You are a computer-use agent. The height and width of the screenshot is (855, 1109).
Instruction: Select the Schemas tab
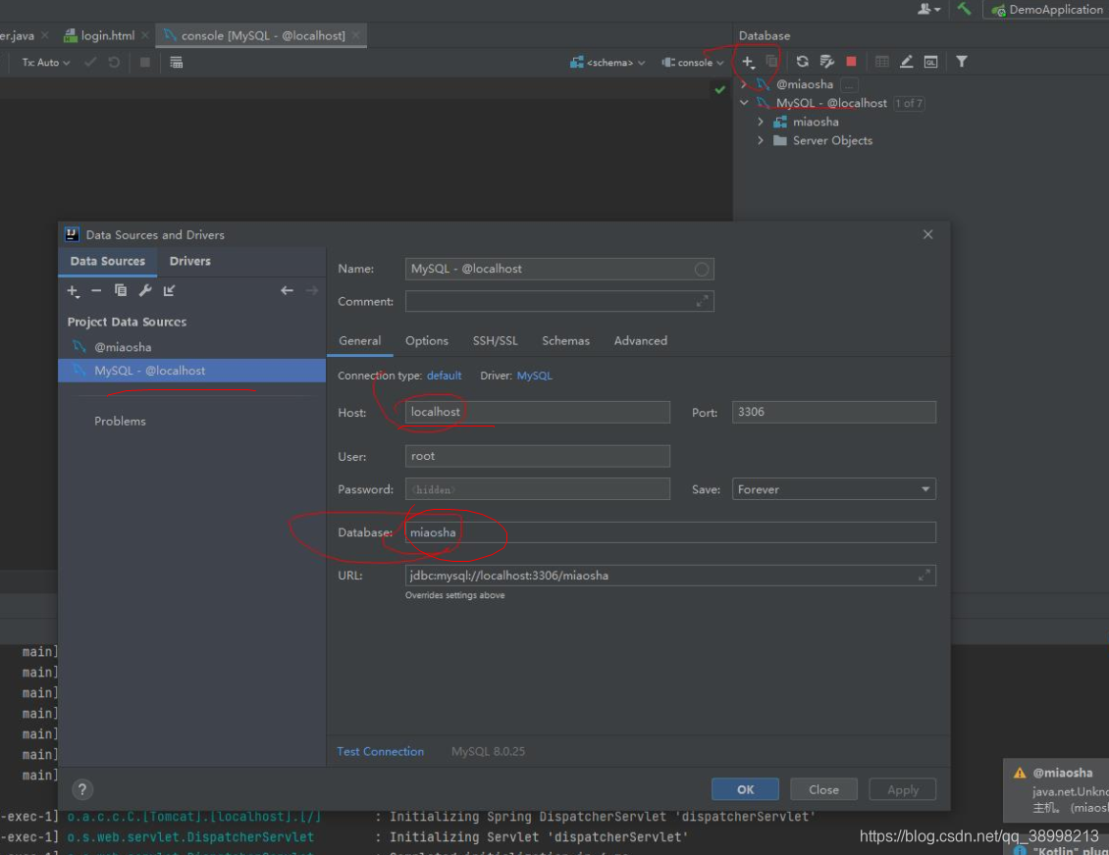[x=566, y=340]
